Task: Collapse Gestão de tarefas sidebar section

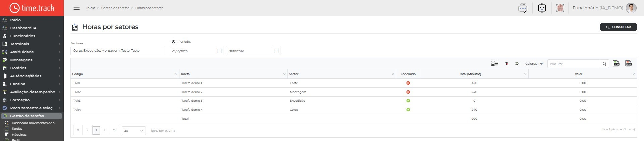Action: coord(32,116)
